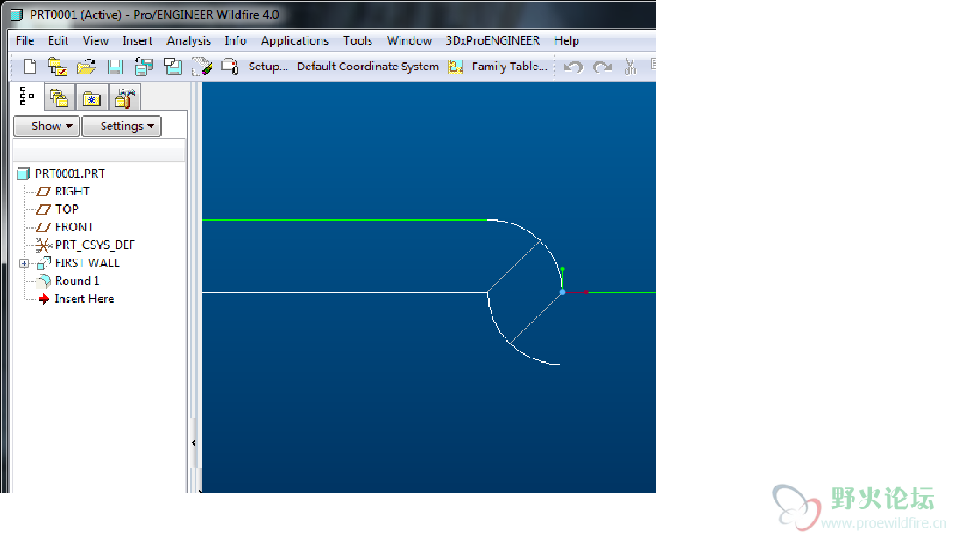Open the Info menu
This screenshot has width=955, height=539.
point(236,41)
